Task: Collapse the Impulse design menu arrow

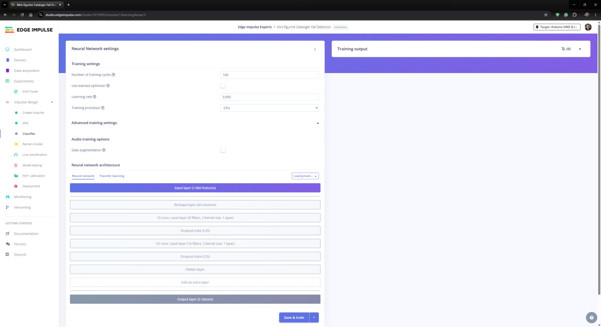Action: [52, 102]
